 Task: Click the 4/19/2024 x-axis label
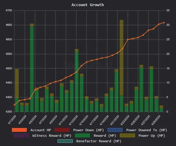pyautogui.click(x=104, y=120)
